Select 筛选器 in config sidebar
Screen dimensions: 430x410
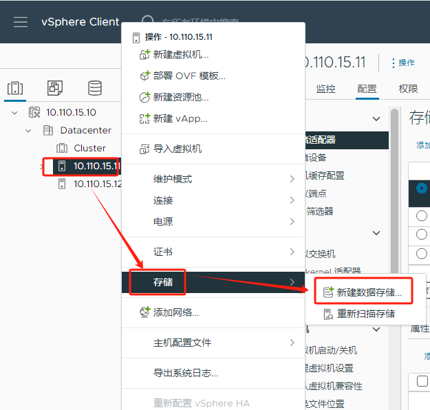click(319, 211)
